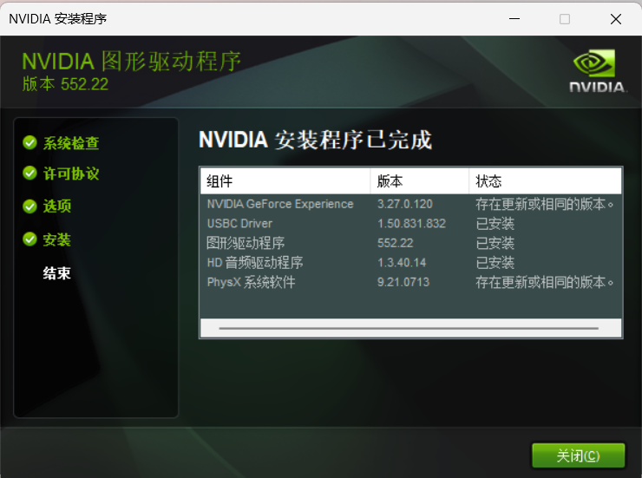This screenshot has height=478, width=642.
Task: Click the 状态 column header
Action: pos(545,181)
